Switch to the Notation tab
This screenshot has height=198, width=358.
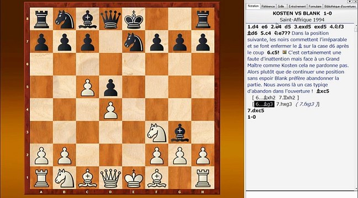253,6
